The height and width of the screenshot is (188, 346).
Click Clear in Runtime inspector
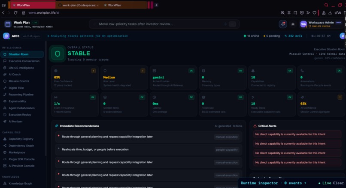(338, 183)
